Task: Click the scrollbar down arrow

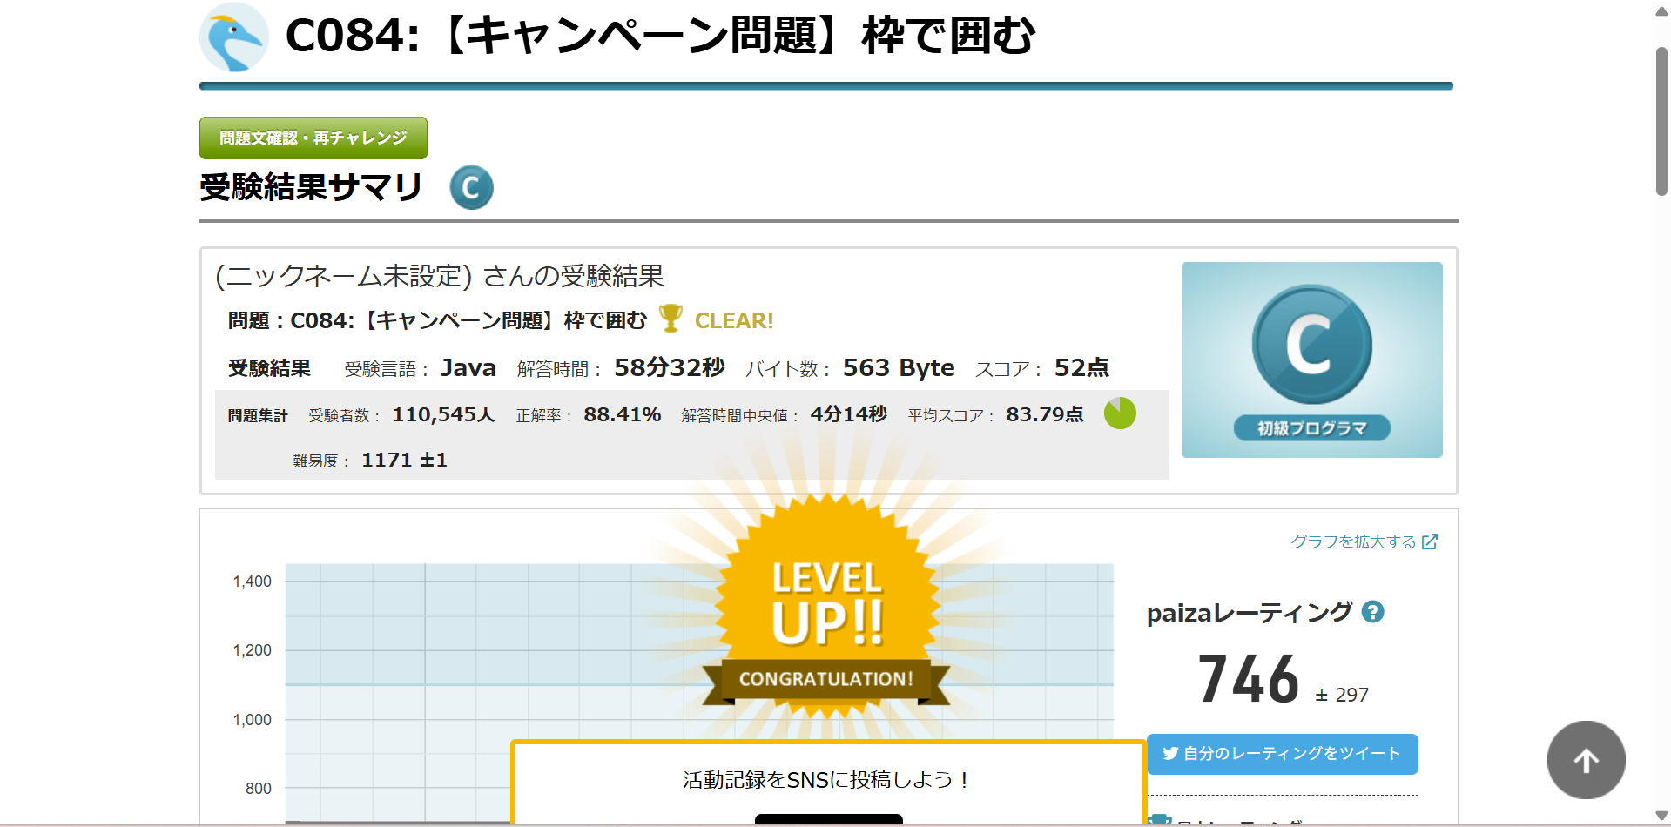Action: click(x=1661, y=816)
